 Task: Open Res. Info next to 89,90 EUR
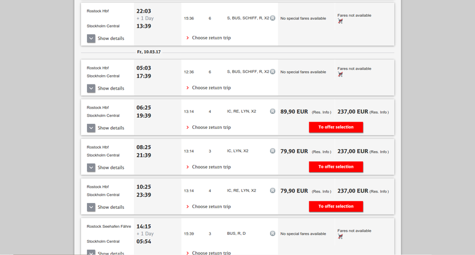pos(321,112)
